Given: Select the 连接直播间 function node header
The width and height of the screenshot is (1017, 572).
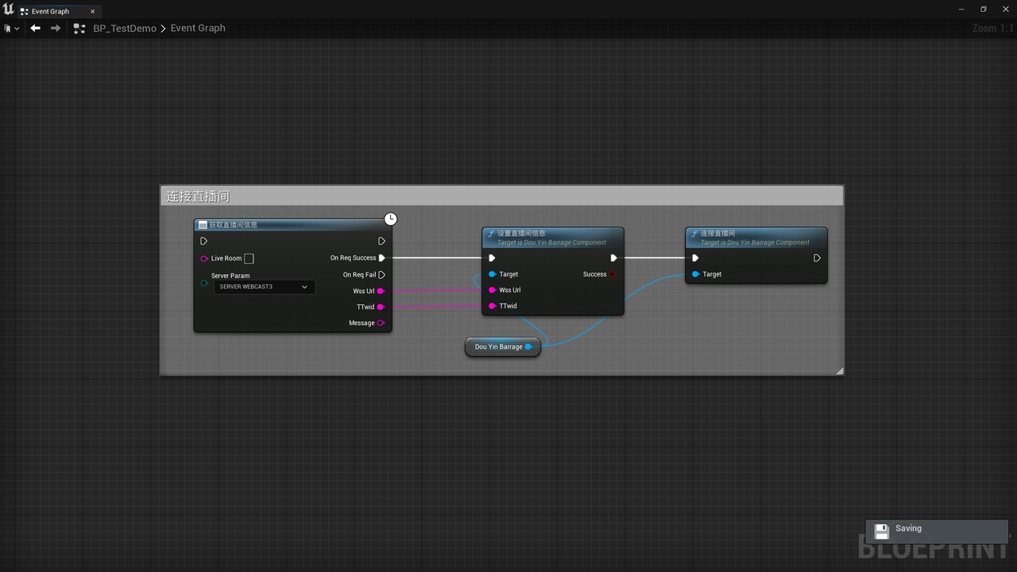Looking at the screenshot, I should point(756,238).
